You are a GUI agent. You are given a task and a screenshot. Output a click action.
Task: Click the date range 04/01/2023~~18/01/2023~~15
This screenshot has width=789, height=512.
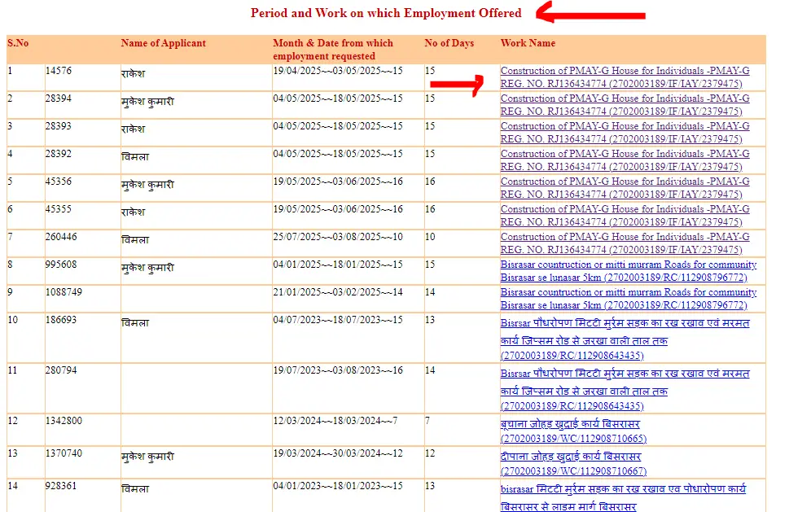(x=338, y=486)
